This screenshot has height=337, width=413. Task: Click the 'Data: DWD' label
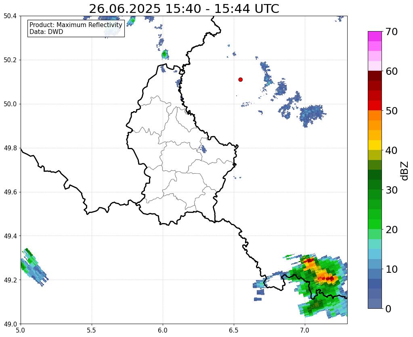(x=46, y=32)
